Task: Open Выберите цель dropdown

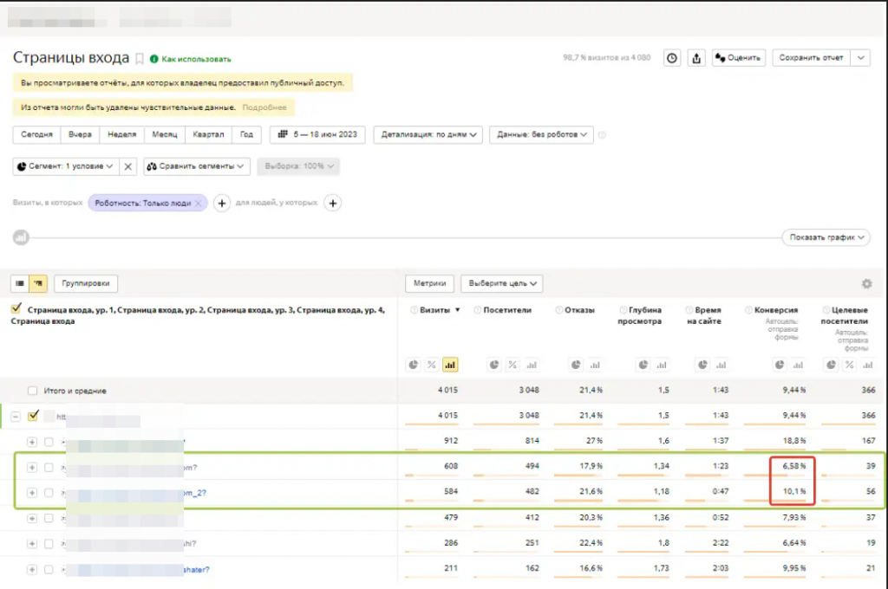Action: tap(502, 283)
